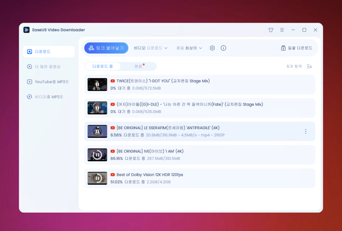Pause the TWICE I GOT YOU download
This screenshot has width=342, height=231.
[97, 84]
